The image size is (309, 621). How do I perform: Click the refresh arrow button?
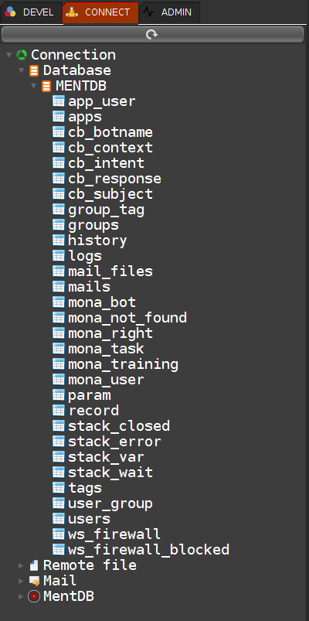pos(152,35)
